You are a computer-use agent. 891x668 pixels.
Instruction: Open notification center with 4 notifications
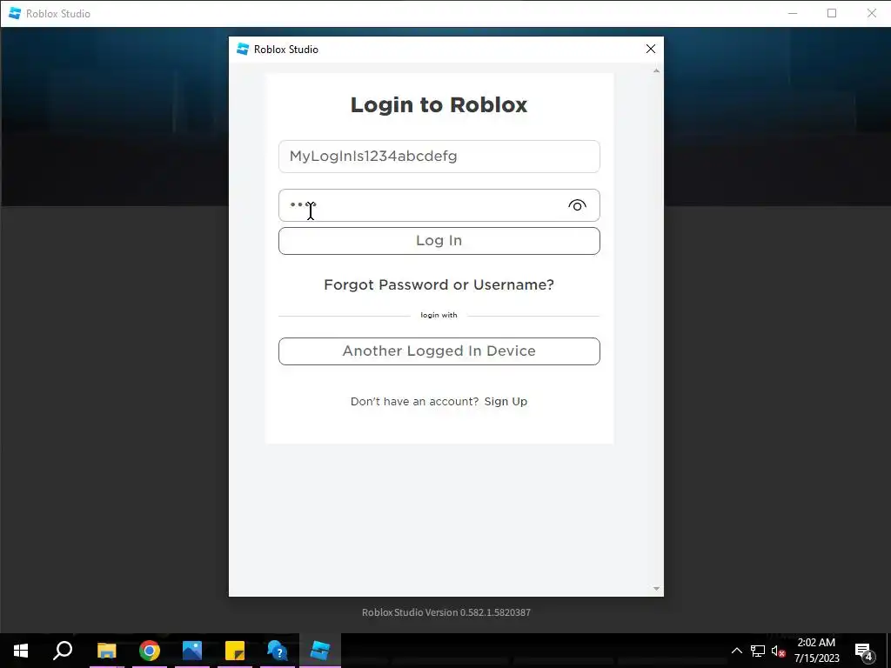pos(864,651)
